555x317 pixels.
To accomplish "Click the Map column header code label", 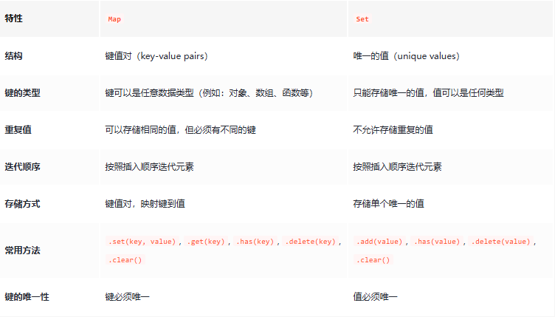I will point(115,19).
